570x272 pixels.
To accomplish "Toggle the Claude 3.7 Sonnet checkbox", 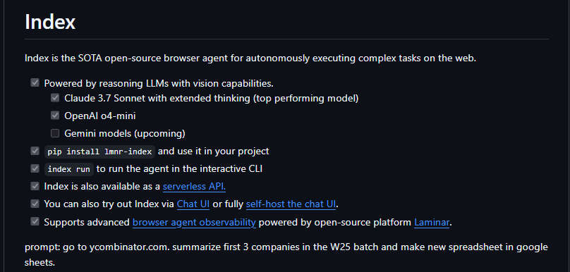I will 55,98.
